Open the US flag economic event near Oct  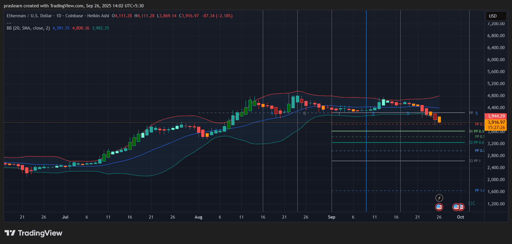click(458, 207)
